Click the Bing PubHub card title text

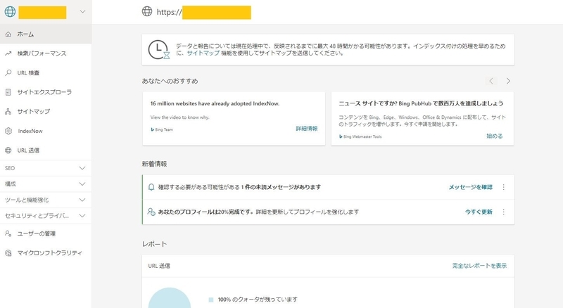click(421, 103)
